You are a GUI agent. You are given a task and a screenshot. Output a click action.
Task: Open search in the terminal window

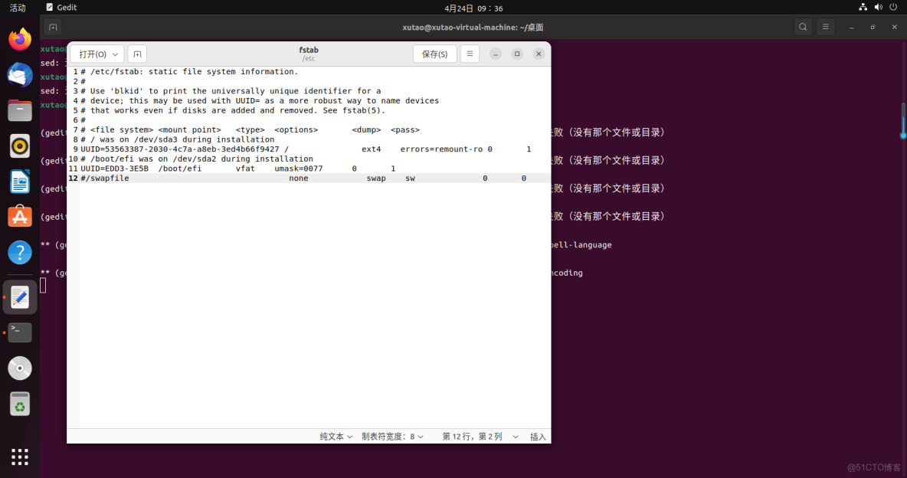(803, 27)
